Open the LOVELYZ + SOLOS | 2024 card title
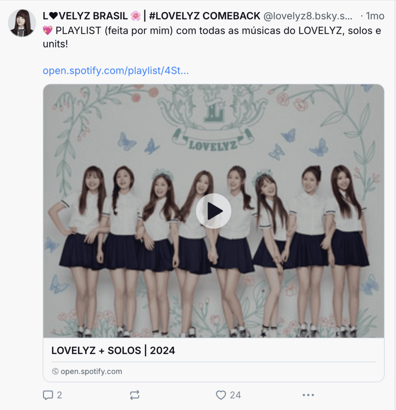Screen dimensions: 396x410 pos(113,350)
